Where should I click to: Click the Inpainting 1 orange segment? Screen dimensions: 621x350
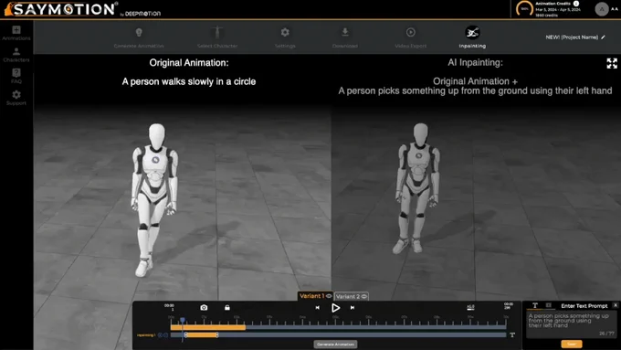[x=201, y=335]
